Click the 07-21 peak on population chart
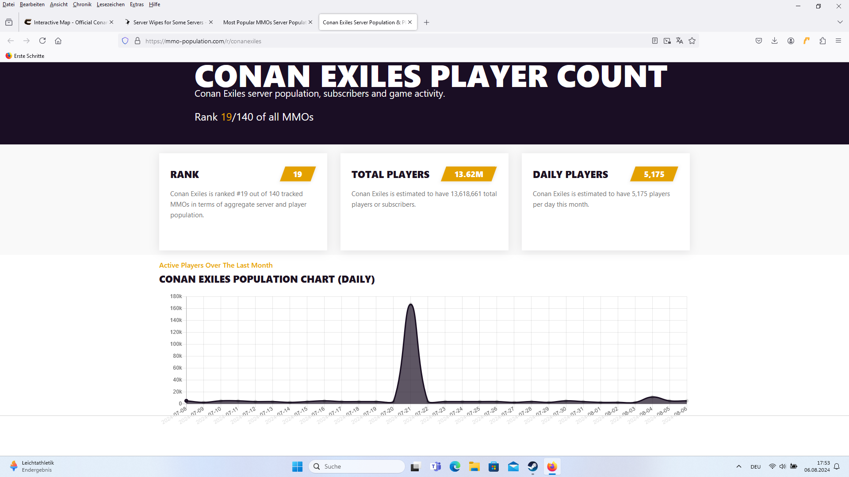This screenshot has height=477, width=849. (411, 304)
